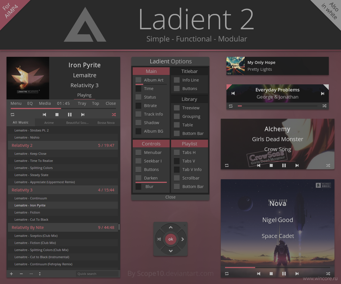Toggle shuffle in the main player
The image size is (341, 284).
coord(114,115)
